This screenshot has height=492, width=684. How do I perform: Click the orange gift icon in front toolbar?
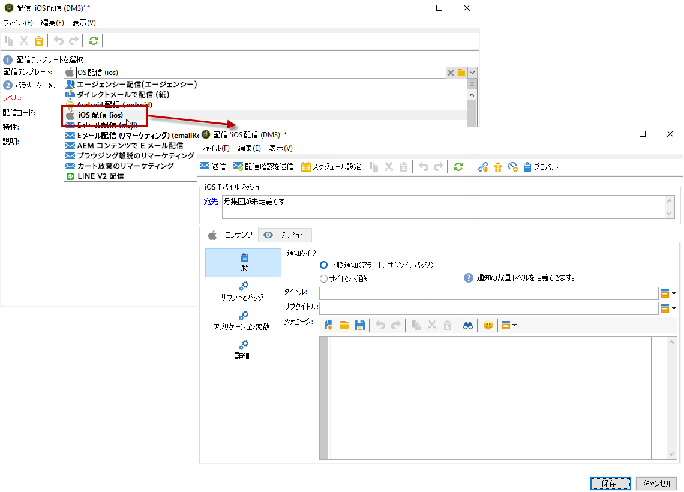click(x=498, y=167)
